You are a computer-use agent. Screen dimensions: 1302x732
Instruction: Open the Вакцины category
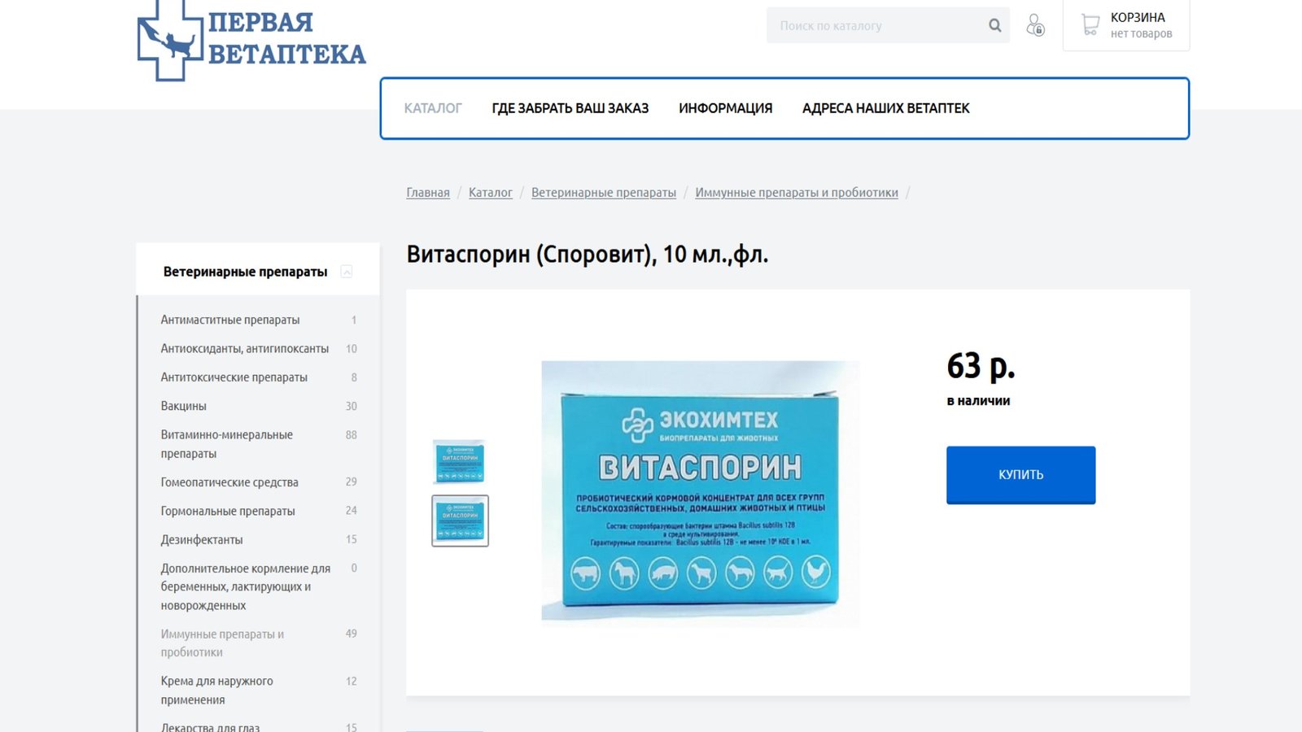tap(184, 406)
